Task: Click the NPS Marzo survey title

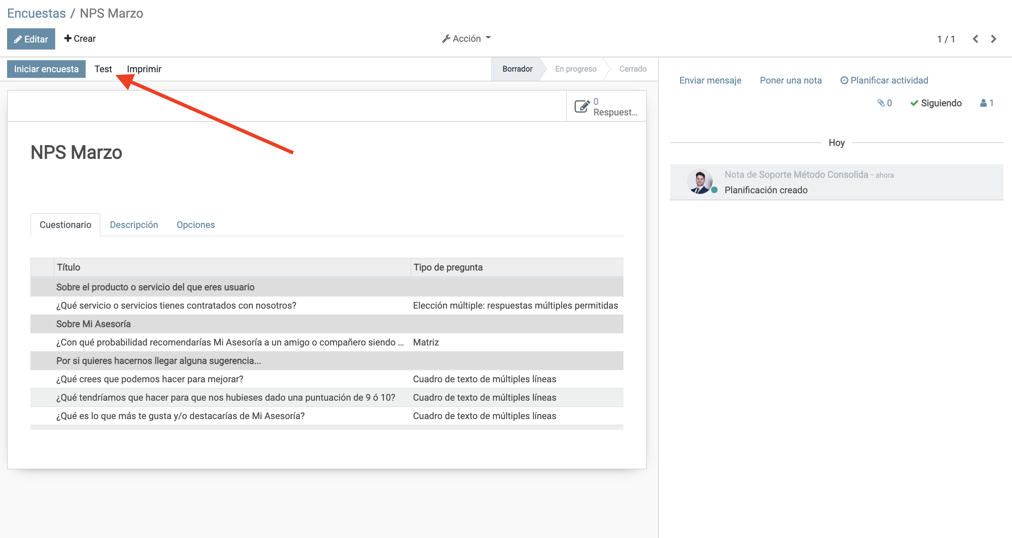Action: pos(76,152)
